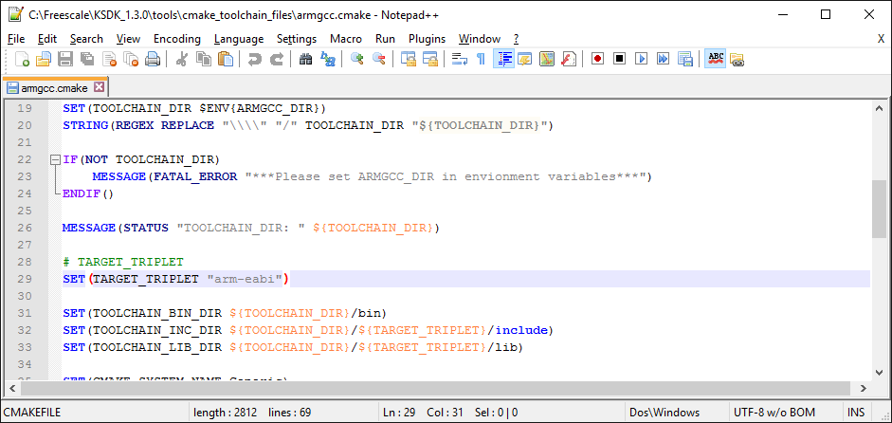Image resolution: width=892 pixels, height=423 pixels.
Task: Run macro multiple times icon
Action: [663, 59]
